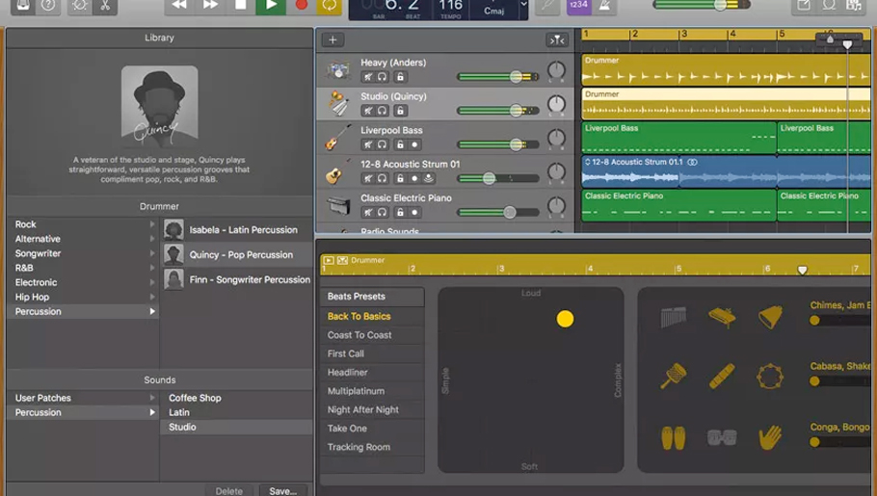877x496 pixels.
Task: Click the red Record button
Action: [x=301, y=6]
